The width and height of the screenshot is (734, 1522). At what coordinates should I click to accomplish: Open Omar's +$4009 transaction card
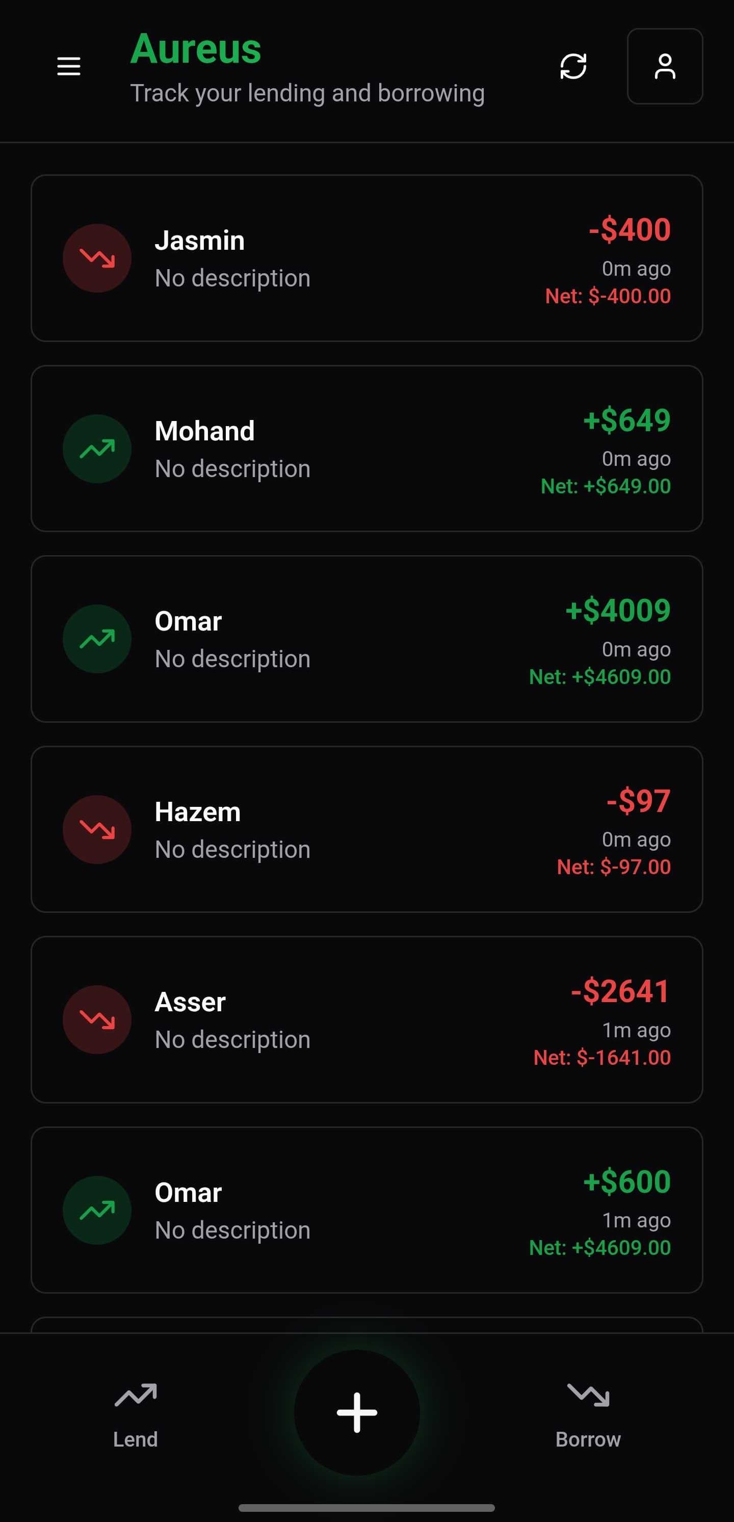366,639
